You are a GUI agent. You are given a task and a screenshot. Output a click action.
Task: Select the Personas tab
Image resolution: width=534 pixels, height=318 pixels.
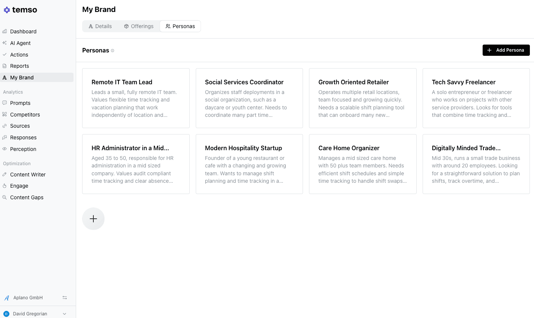point(180,26)
